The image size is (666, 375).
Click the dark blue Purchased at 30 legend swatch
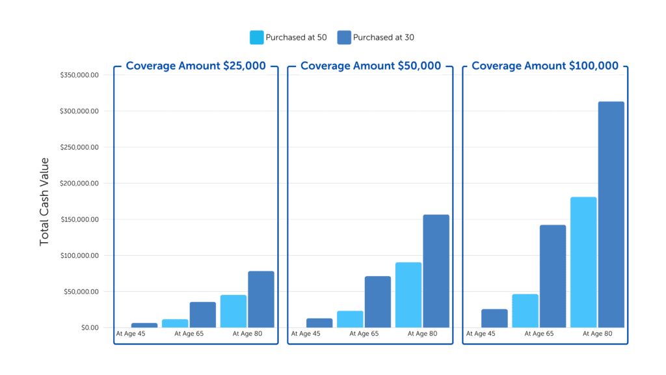[344, 37]
